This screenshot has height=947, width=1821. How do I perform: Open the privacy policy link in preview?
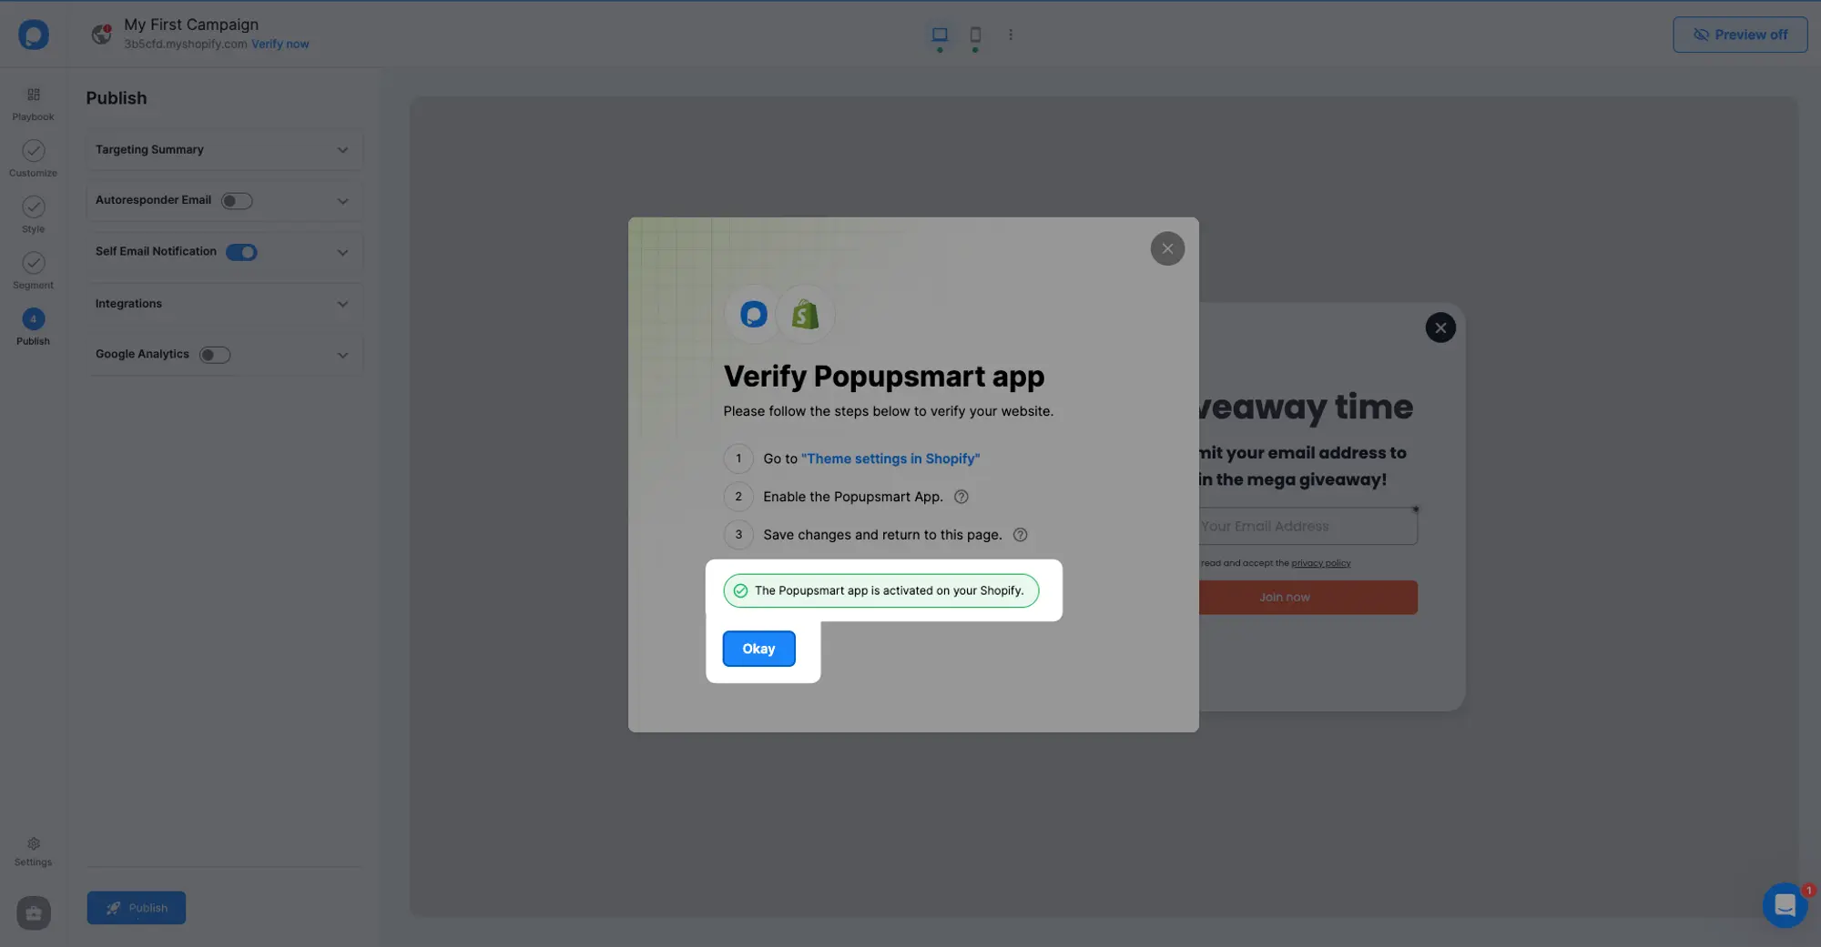(1320, 563)
